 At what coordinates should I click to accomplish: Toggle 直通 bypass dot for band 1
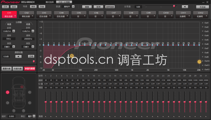(x=46, y=116)
